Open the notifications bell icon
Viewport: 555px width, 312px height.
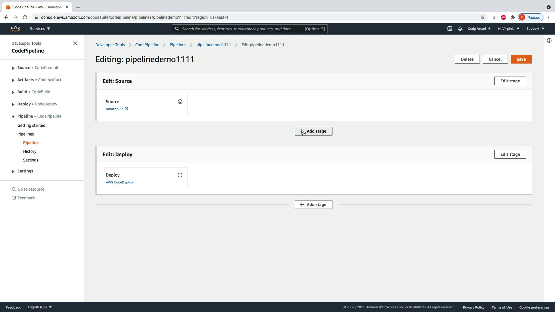(460, 29)
